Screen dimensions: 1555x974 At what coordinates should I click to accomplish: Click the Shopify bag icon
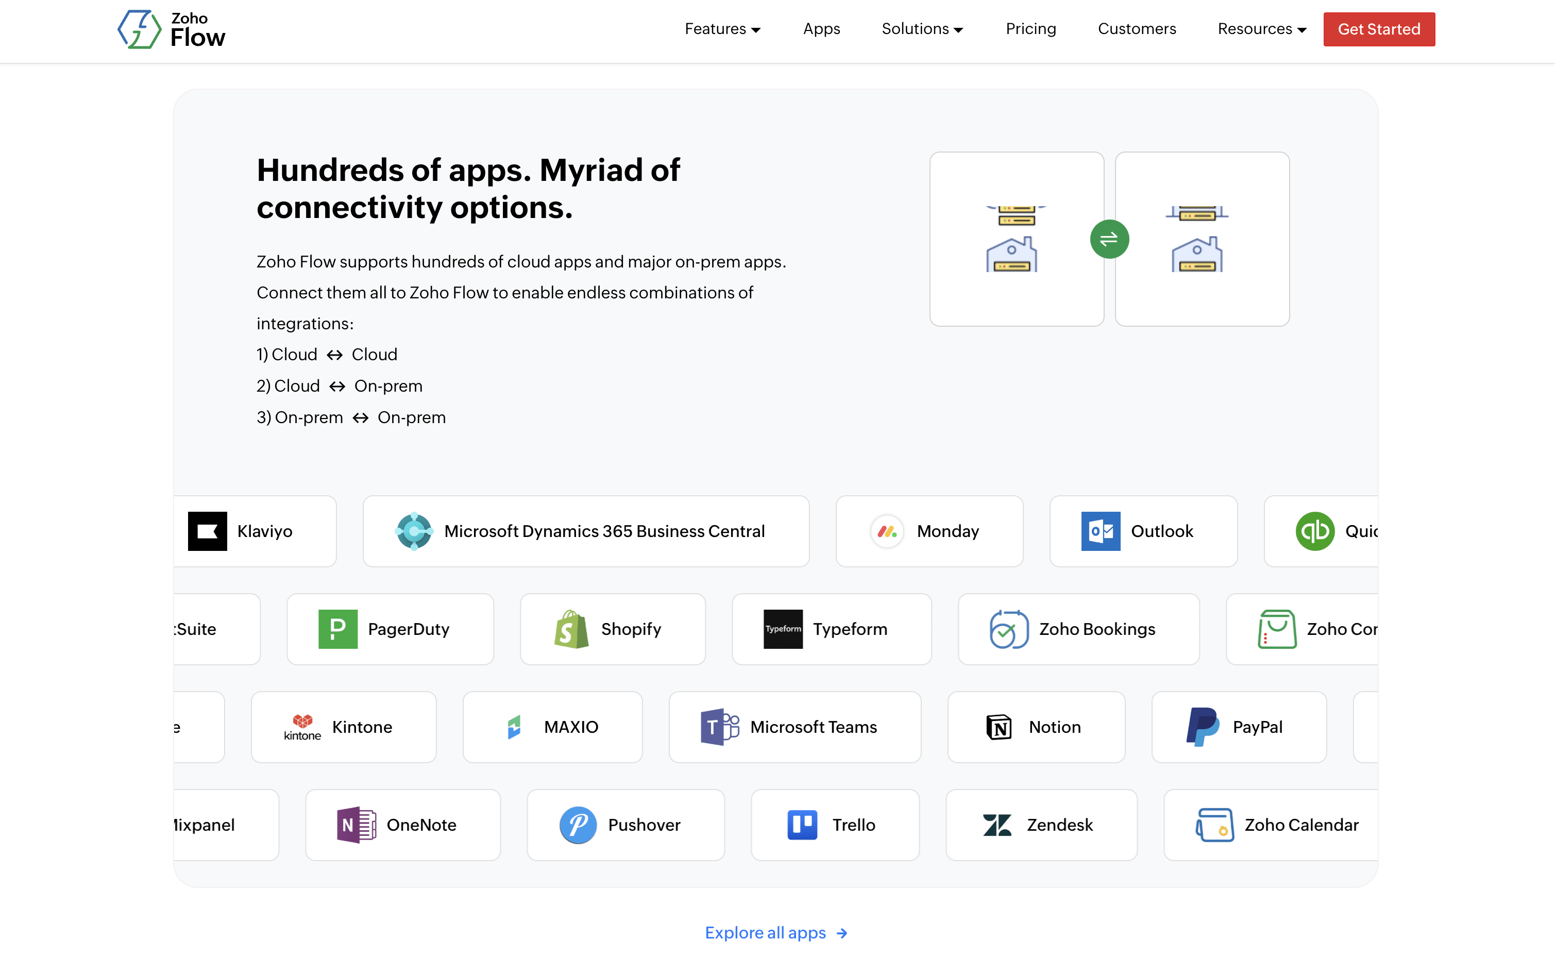(571, 629)
